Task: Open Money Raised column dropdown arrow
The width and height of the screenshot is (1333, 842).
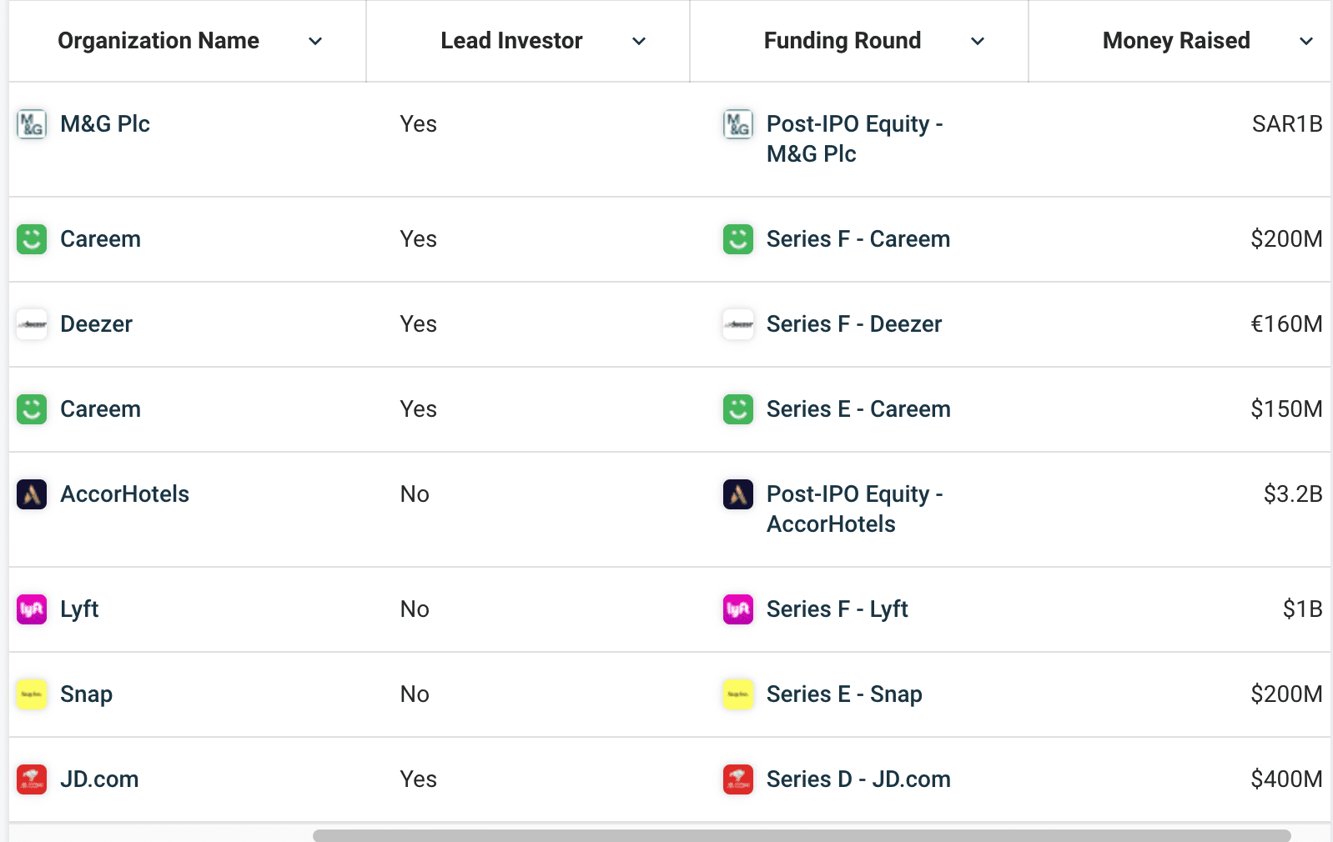Action: (1306, 41)
